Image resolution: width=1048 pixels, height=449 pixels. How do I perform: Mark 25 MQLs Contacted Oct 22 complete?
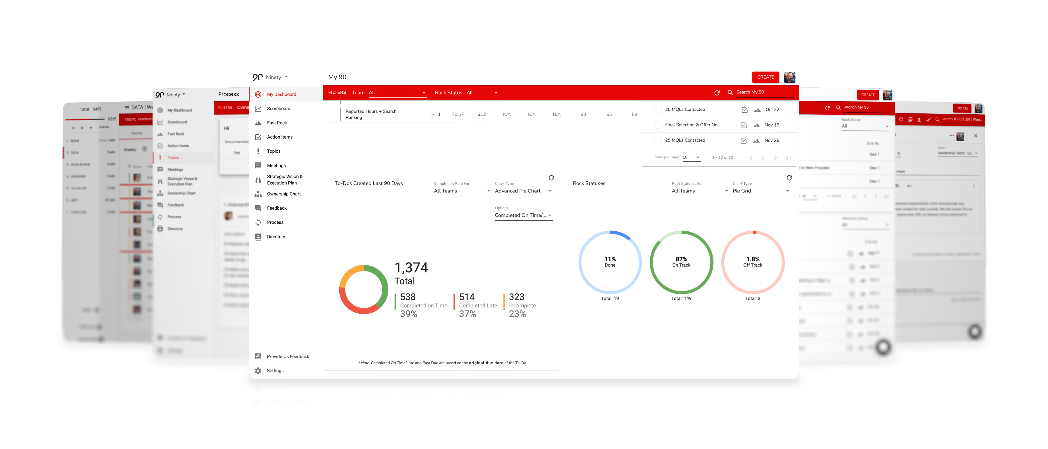[658, 109]
